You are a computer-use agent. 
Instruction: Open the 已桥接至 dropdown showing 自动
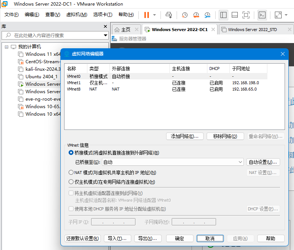pyautogui.click(x=172, y=162)
